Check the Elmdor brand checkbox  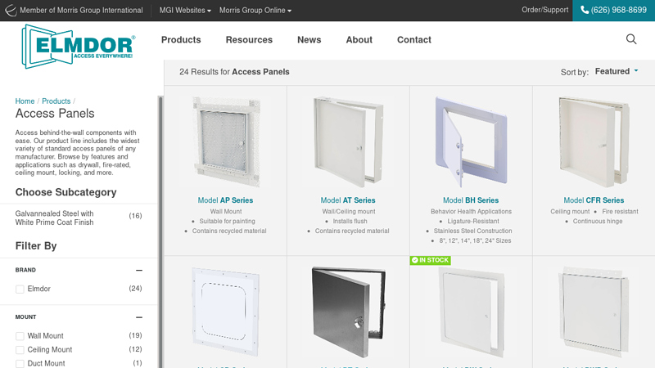(20, 289)
